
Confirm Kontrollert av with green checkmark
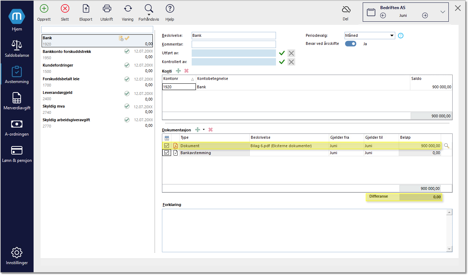point(282,62)
